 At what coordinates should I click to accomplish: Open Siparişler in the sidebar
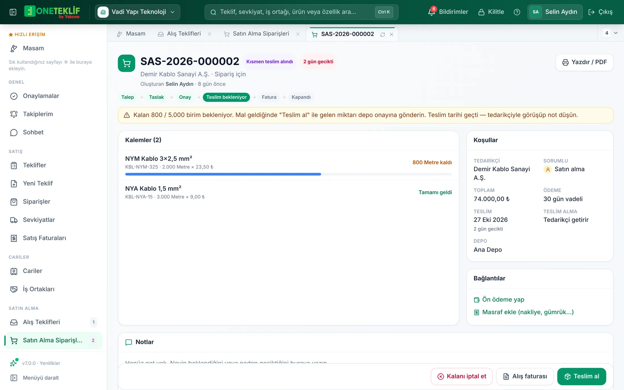coord(53,201)
